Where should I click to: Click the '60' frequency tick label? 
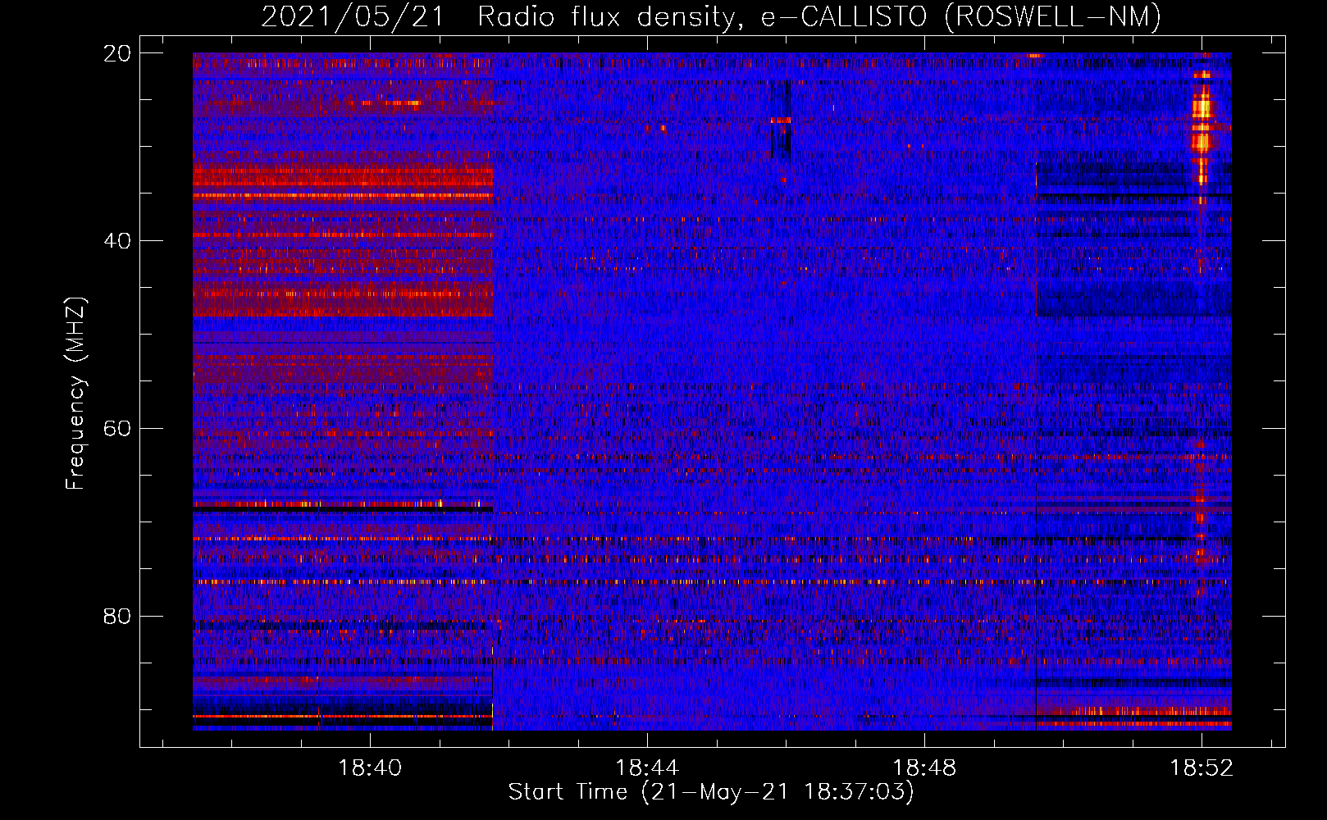(x=117, y=429)
